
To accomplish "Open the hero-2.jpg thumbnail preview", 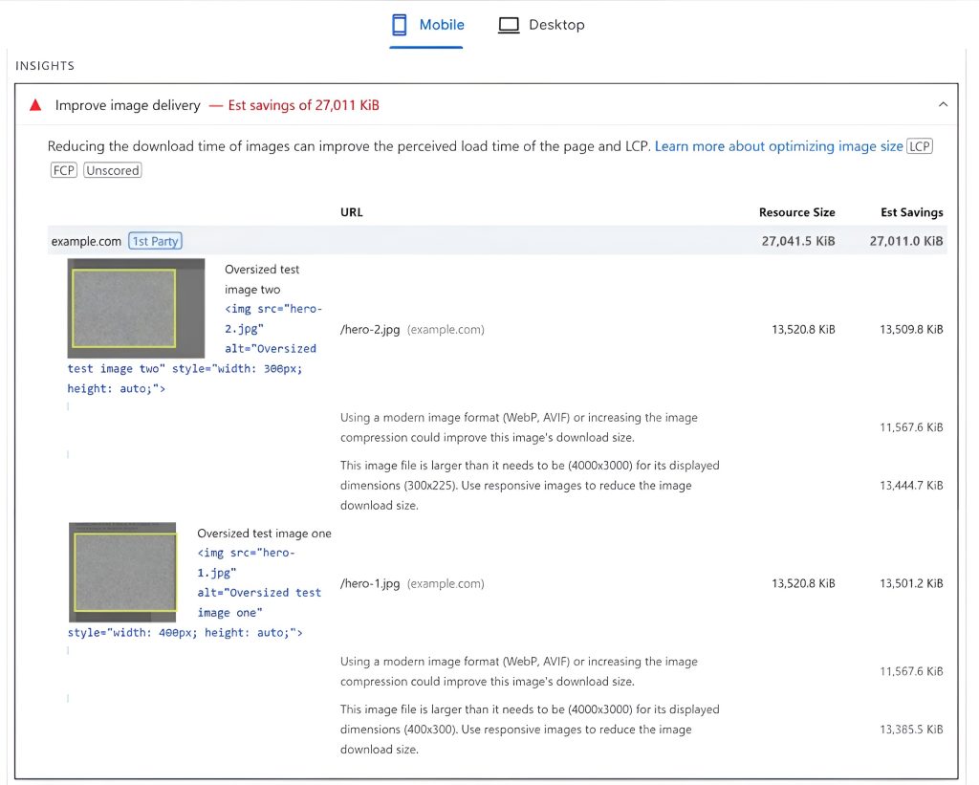I will pos(136,308).
